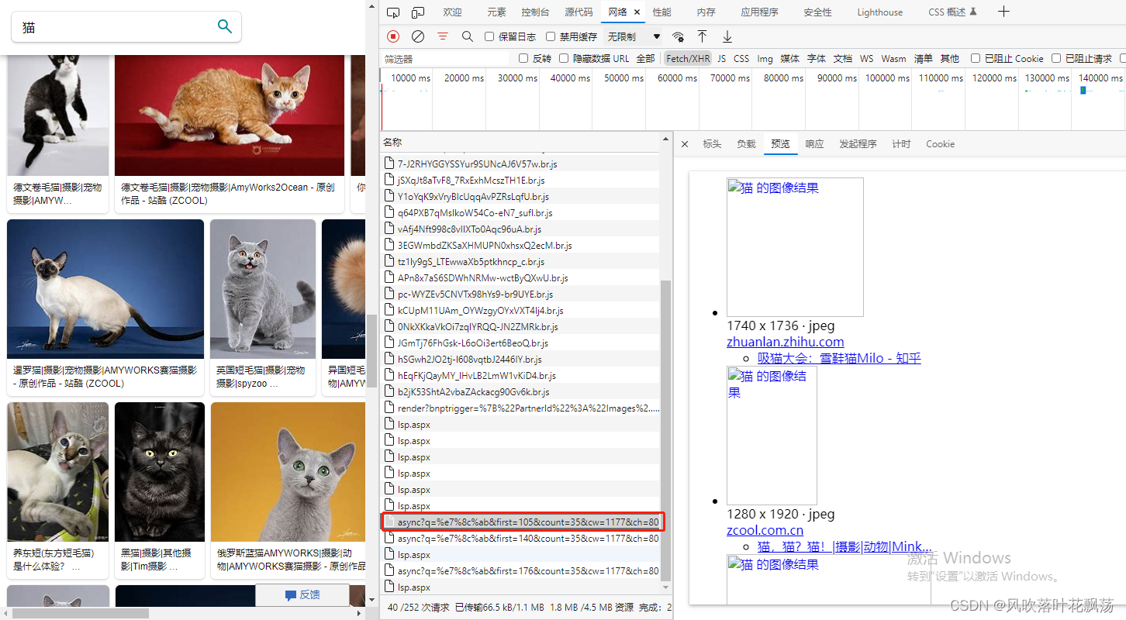Filter requests by 字体 type
This screenshot has width=1126, height=620.
[x=816, y=58]
